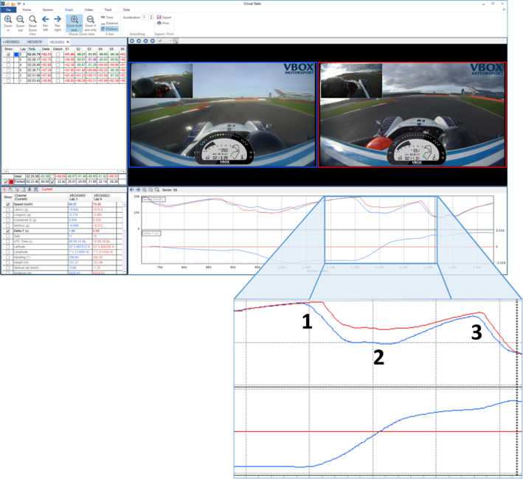This screenshot has height=479, width=523.
Task: Switch to the VBOX0022 file tab
Action: [12, 42]
